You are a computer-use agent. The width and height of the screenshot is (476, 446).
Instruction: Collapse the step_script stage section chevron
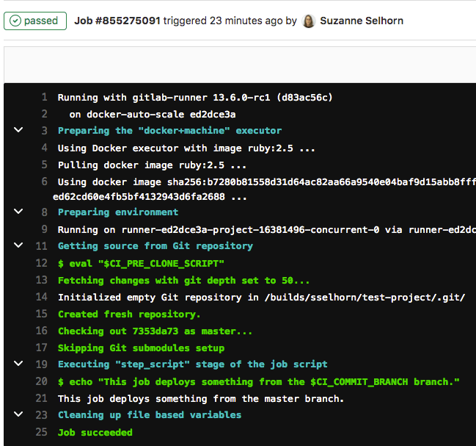pyautogui.click(x=18, y=364)
